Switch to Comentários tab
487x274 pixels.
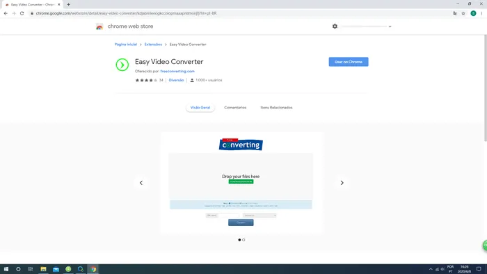(x=235, y=107)
